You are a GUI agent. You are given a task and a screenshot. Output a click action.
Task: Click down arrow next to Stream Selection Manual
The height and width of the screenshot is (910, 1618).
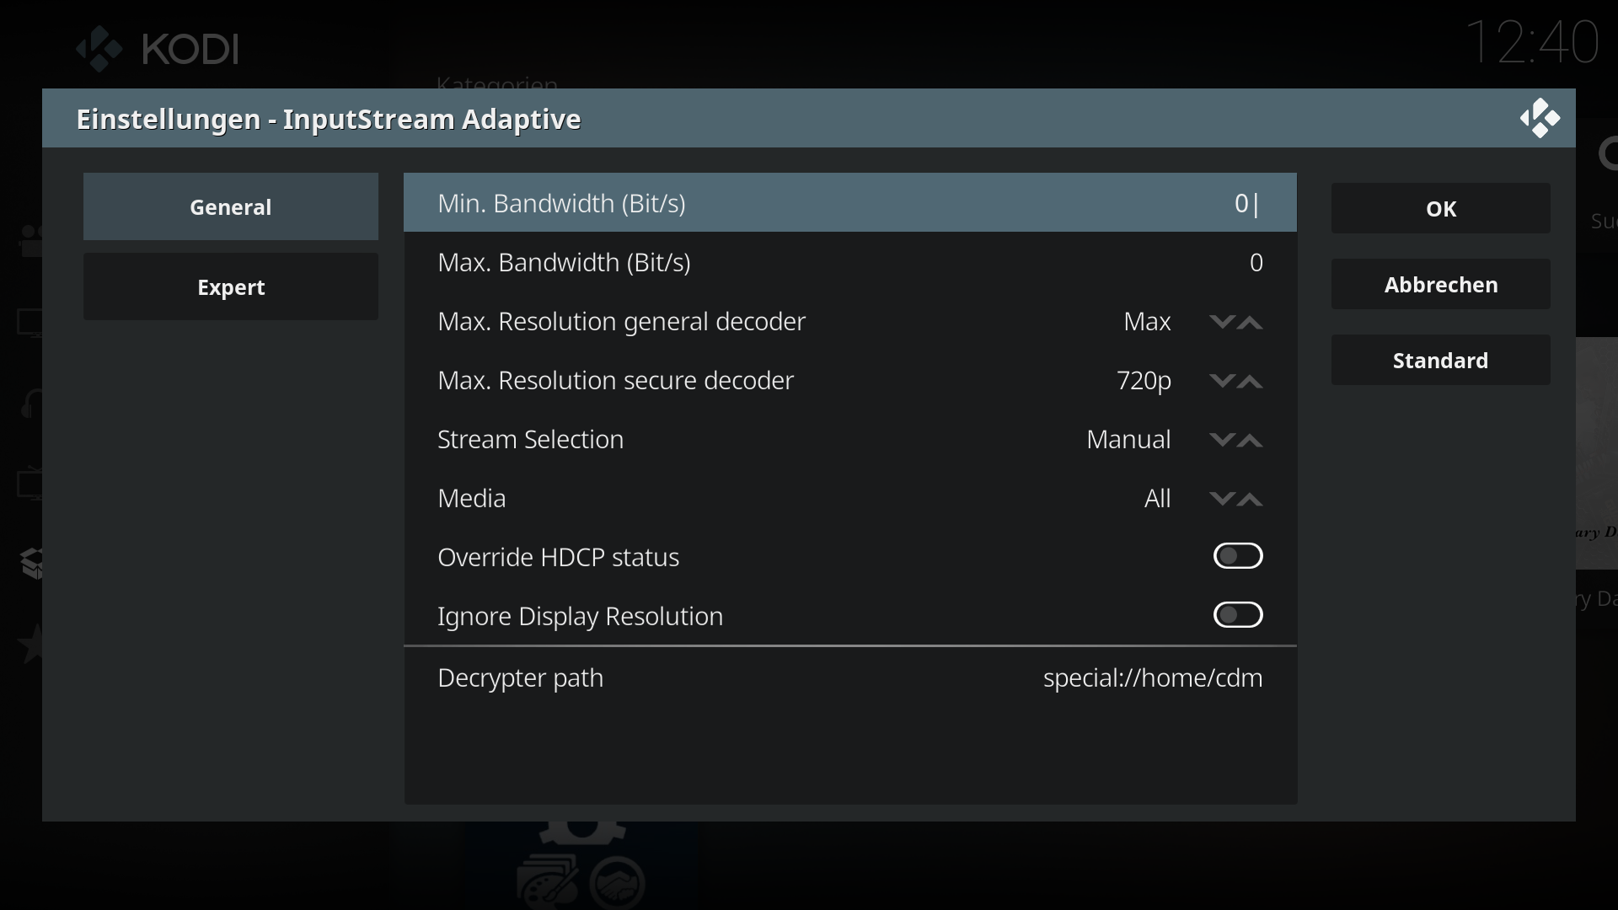point(1222,440)
